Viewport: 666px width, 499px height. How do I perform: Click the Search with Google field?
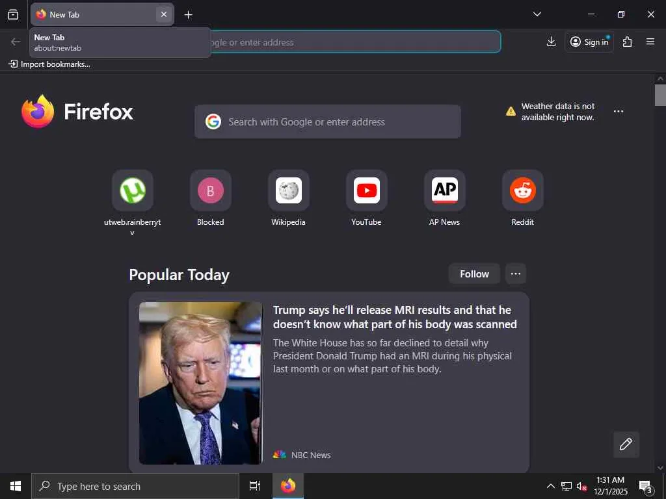coord(328,122)
